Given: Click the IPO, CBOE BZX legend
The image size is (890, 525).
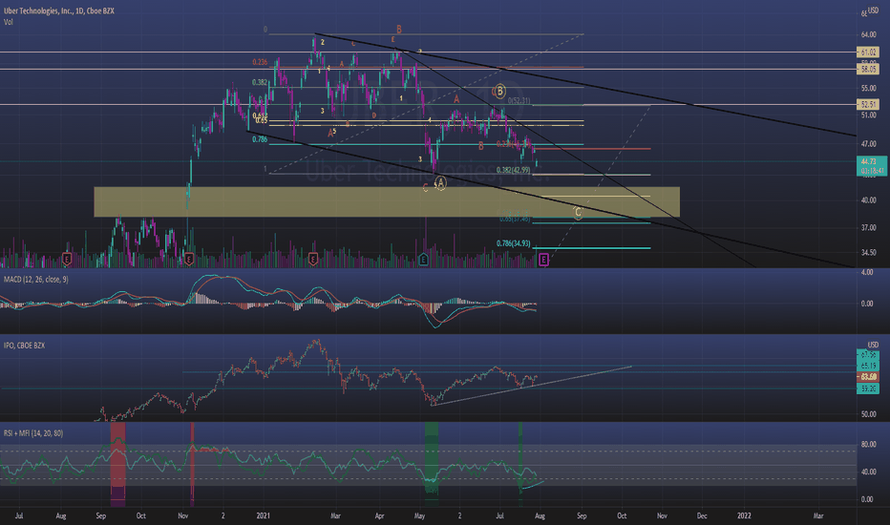Looking at the screenshot, I should pos(25,346).
